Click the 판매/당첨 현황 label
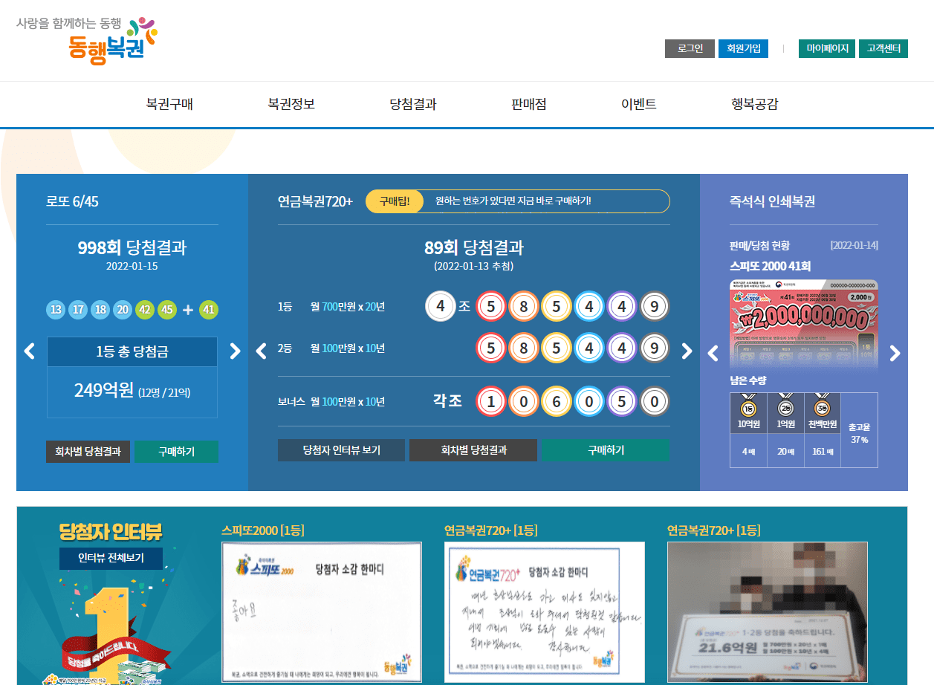Image resolution: width=934 pixels, height=685 pixels. 759,246
